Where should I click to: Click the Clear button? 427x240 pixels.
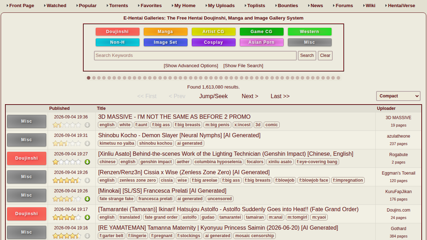(325, 55)
